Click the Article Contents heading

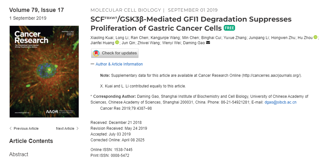click(x=31, y=141)
